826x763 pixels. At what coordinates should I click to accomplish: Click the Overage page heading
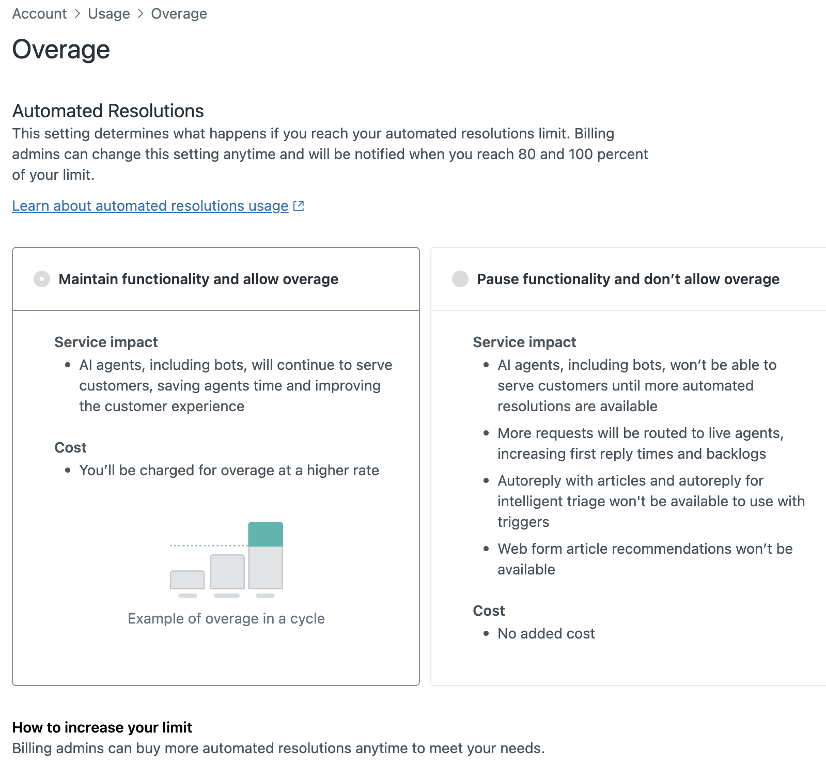(61, 50)
